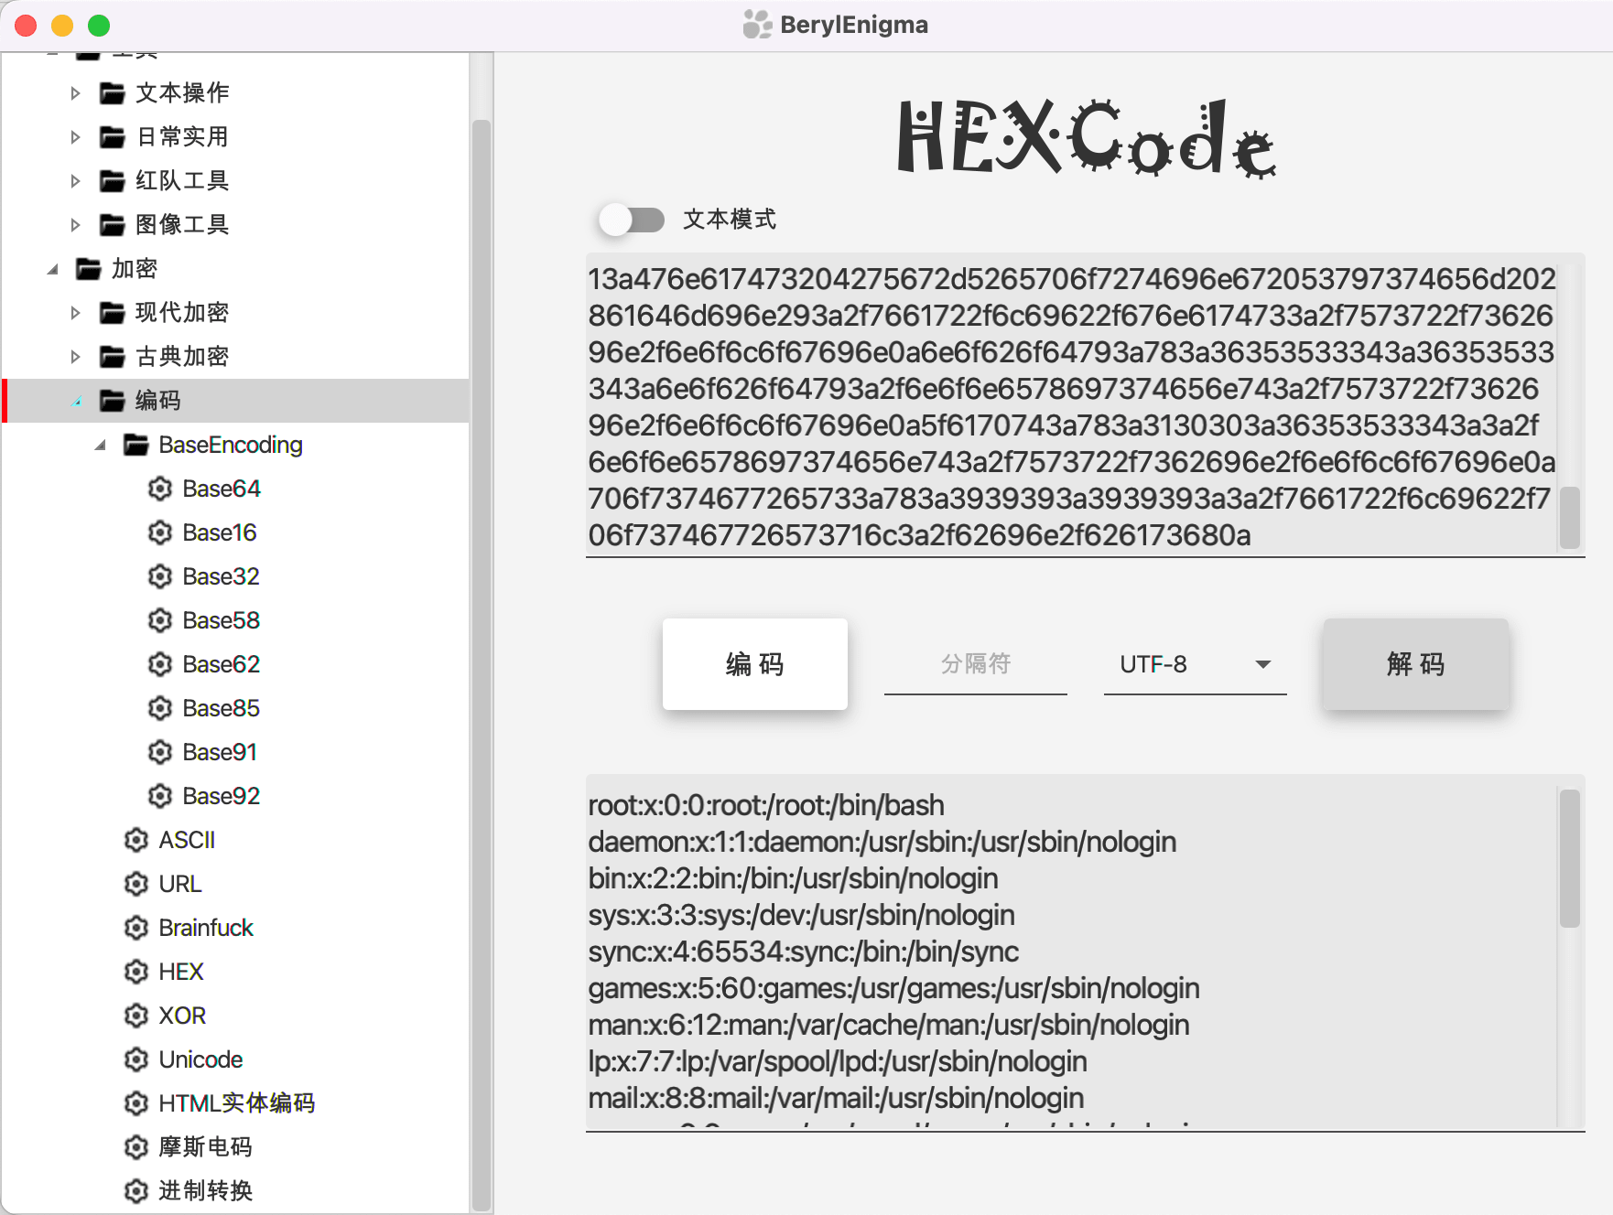
Task: Select HEX in the sidebar tree
Action: coord(180,972)
